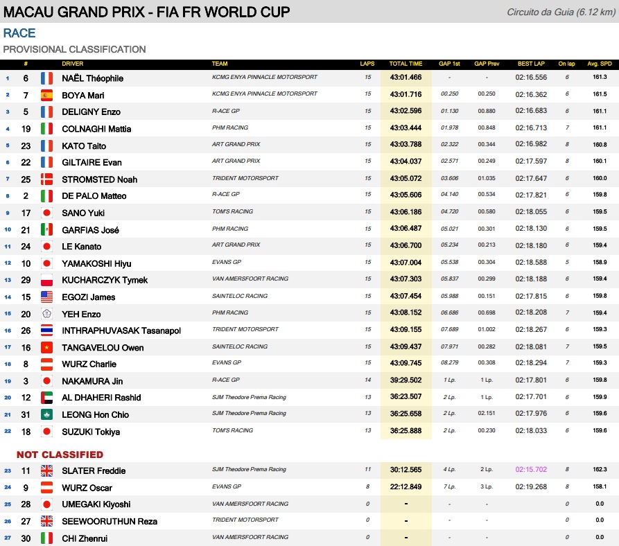Click total time 43:01.466
Viewport: 619px width, 546px height.
point(406,78)
